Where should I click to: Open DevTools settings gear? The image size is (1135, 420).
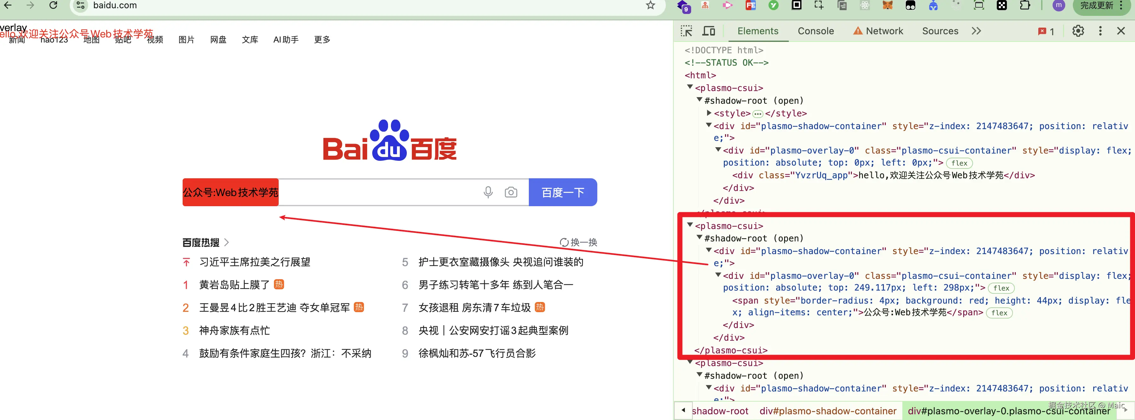click(1078, 31)
